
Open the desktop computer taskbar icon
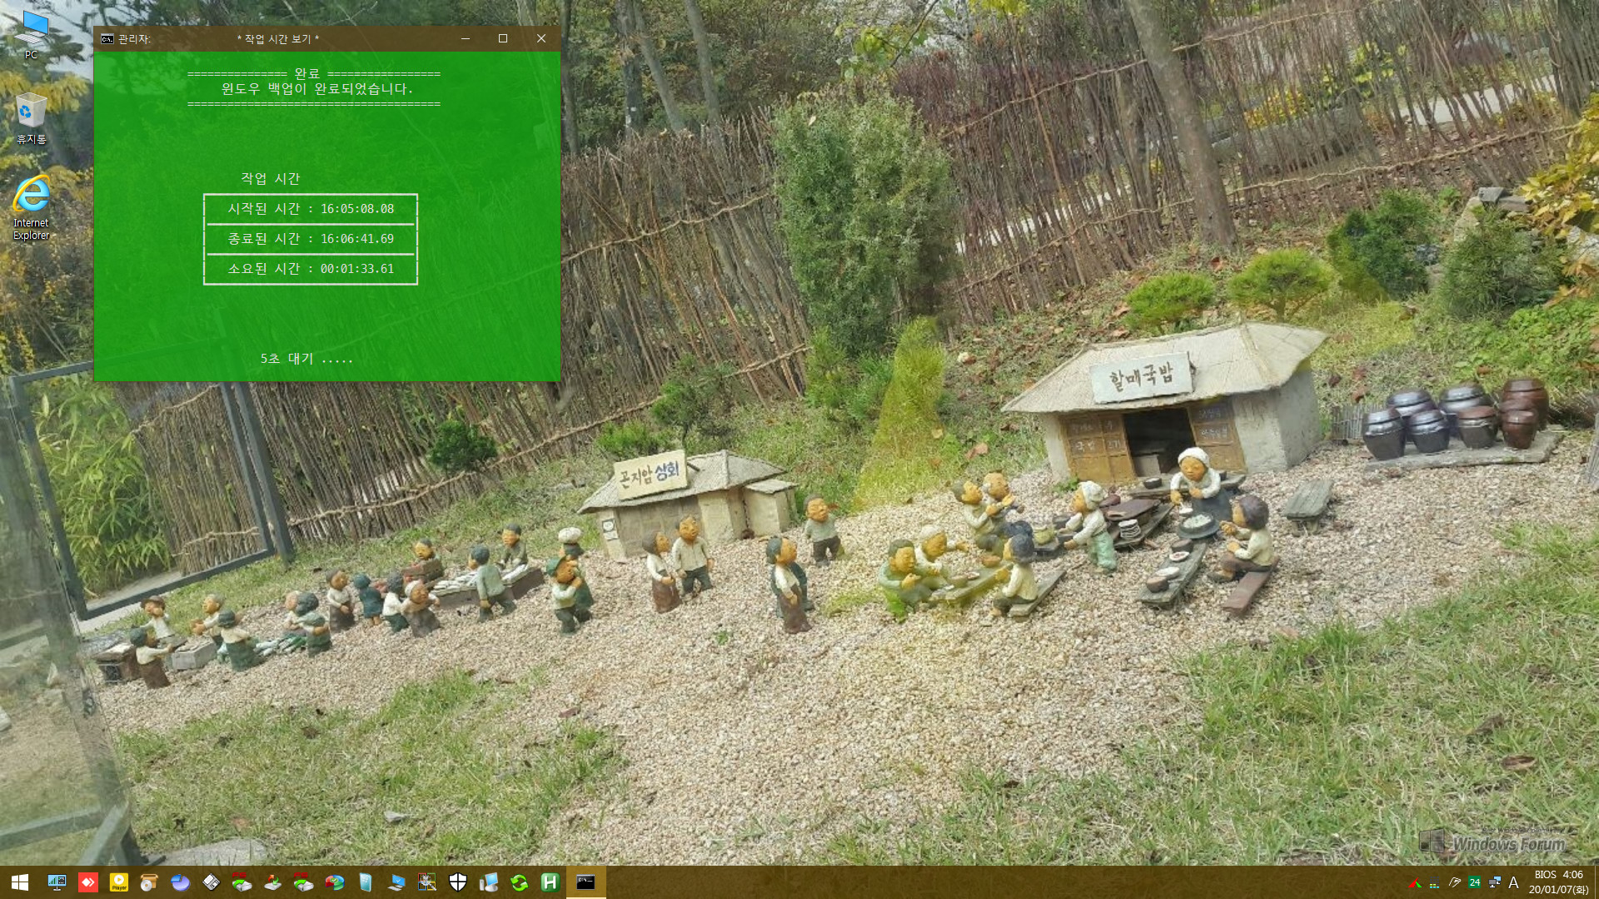489,882
